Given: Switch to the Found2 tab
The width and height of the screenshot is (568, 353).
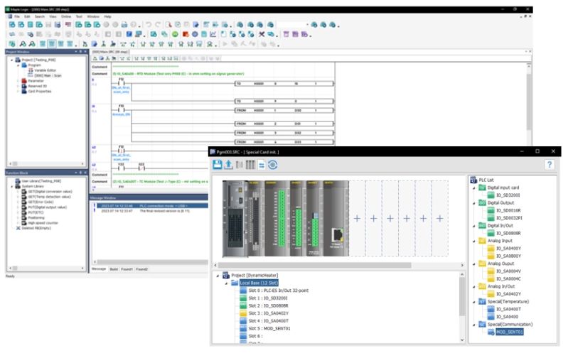Looking at the screenshot, I should tap(141, 269).
